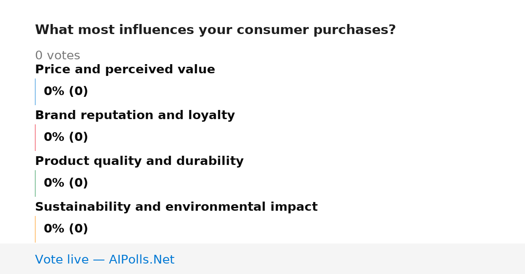This screenshot has height=274, width=525.
Task: Click the red bar under Brand reputation
Action: click(x=35, y=137)
